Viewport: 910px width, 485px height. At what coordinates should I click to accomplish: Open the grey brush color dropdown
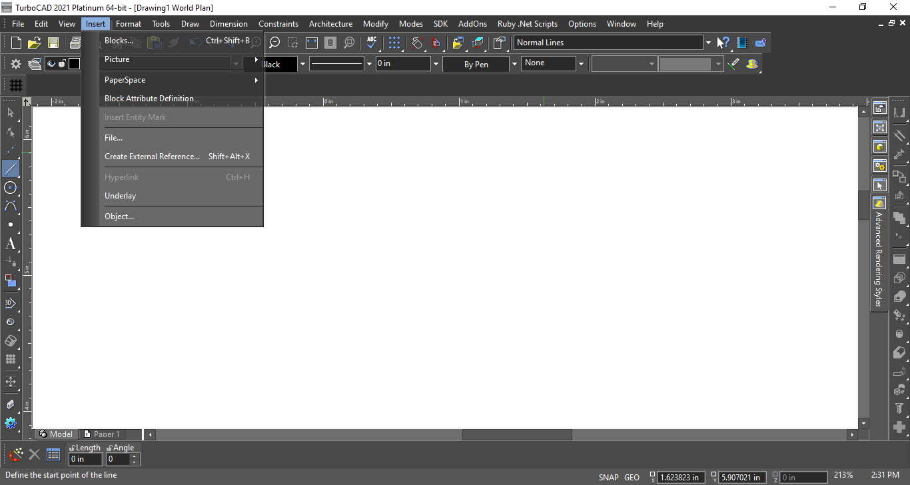717,64
